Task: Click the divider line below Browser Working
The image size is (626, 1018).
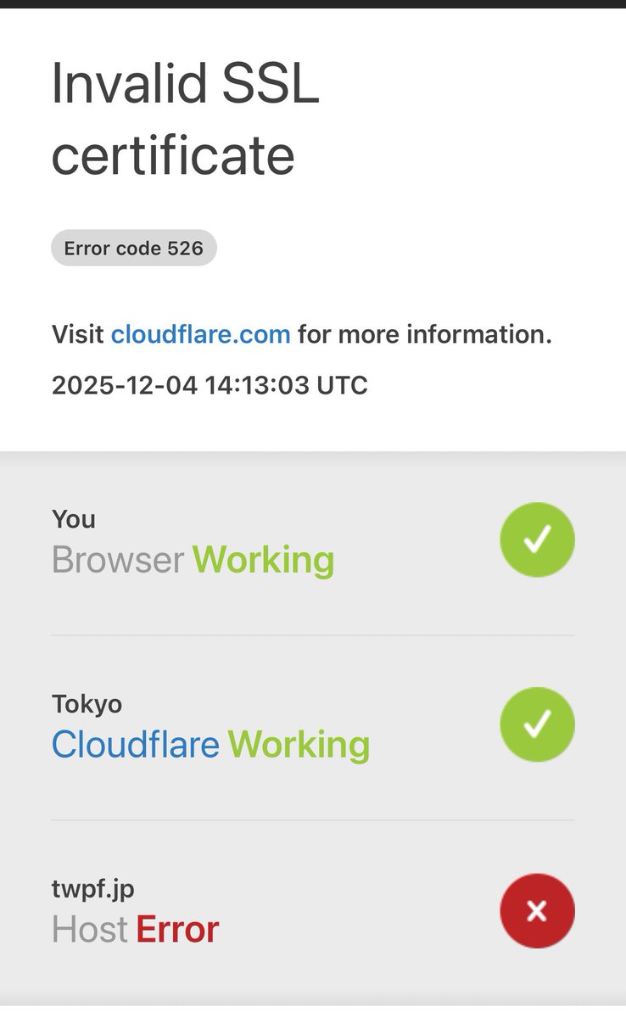Action: (313, 635)
